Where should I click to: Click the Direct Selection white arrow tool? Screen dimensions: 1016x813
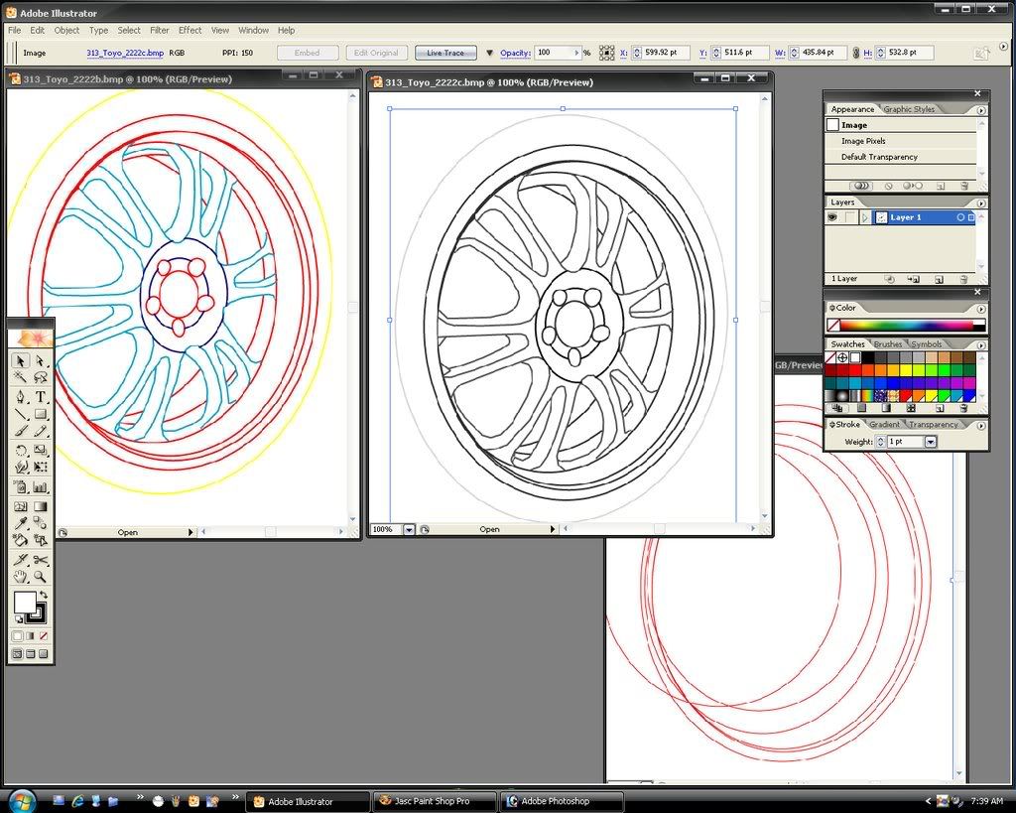(41, 360)
